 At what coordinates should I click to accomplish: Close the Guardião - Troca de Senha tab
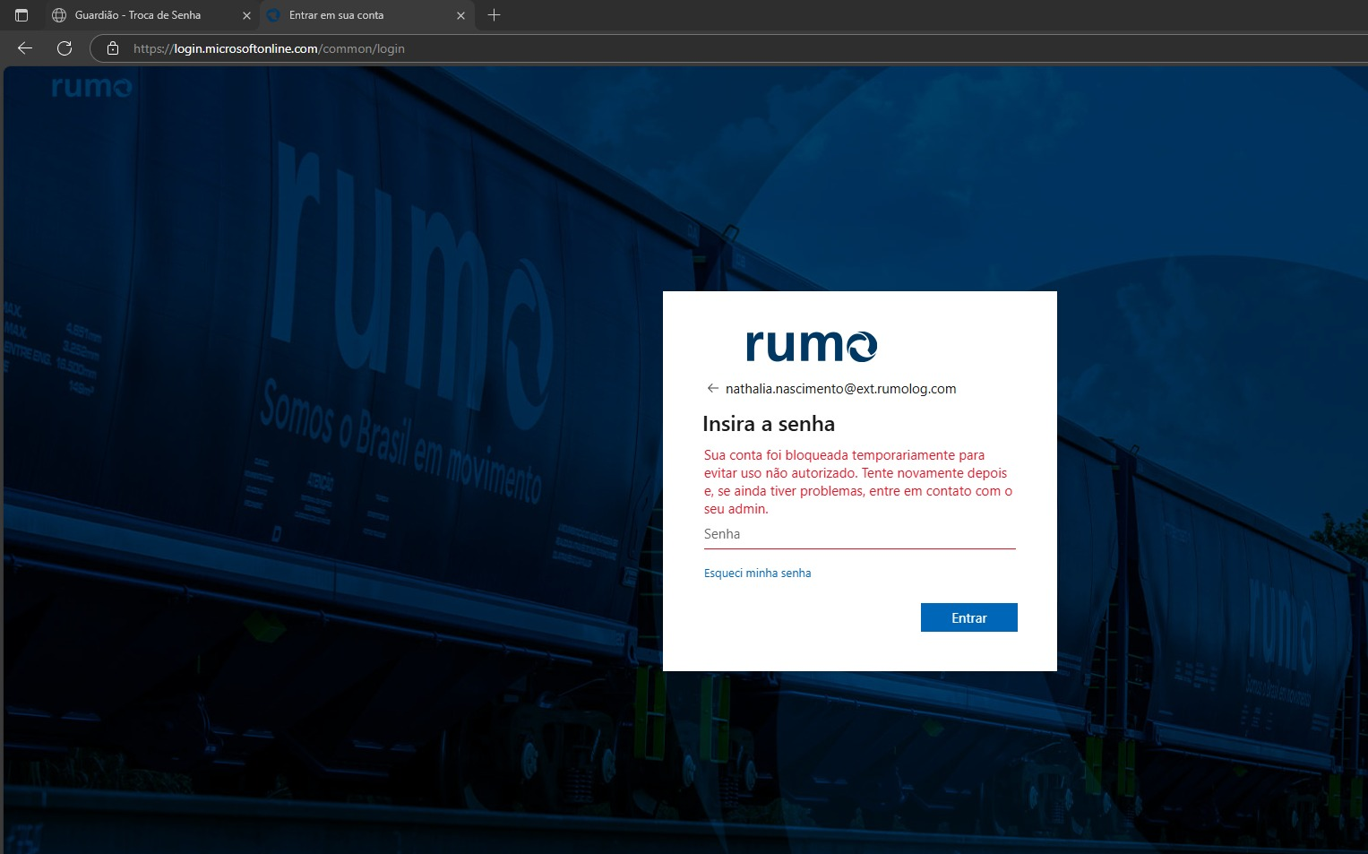[246, 15]
